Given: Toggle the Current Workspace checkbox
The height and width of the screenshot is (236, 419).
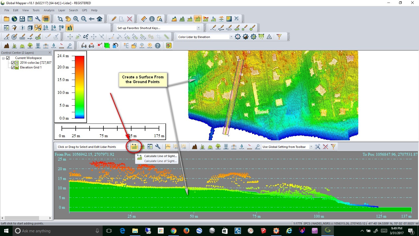Looking at the screenshot, I should click(x=8, y=58).
